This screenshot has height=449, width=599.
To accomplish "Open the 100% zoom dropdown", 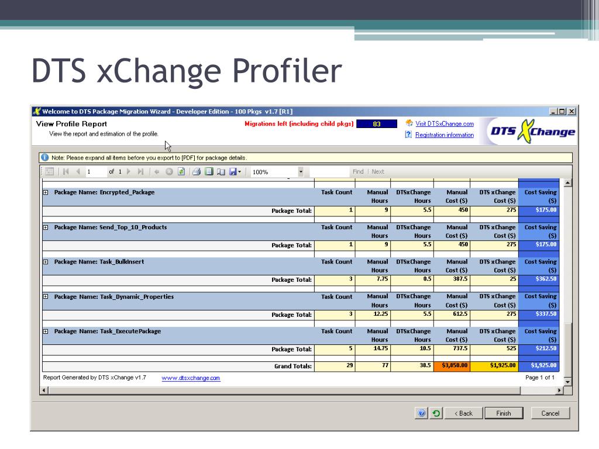I will click(x=301, y=172).
